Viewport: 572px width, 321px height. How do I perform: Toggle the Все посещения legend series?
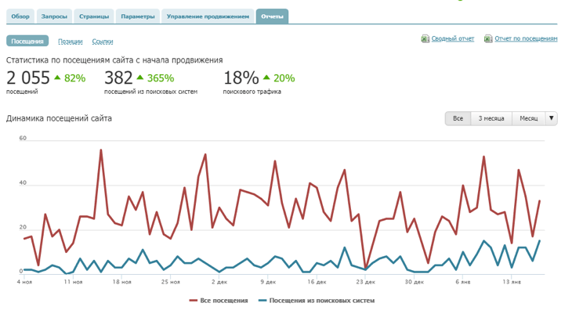[219, 300]
